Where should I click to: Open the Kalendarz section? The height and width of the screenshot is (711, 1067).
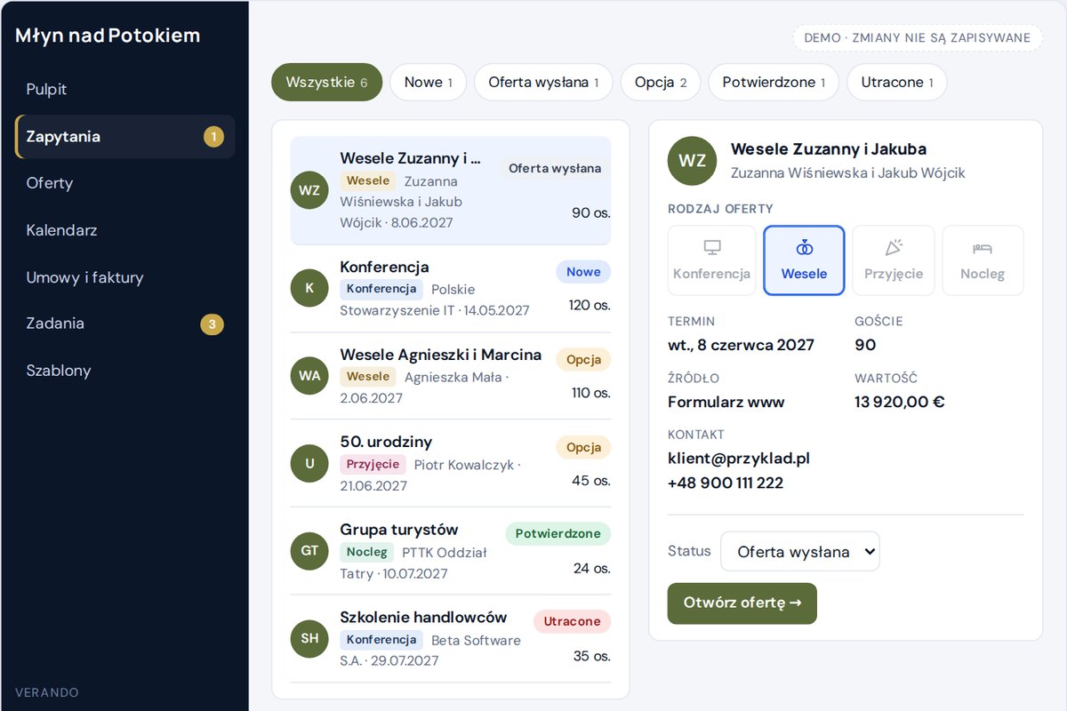pos(125,230)
